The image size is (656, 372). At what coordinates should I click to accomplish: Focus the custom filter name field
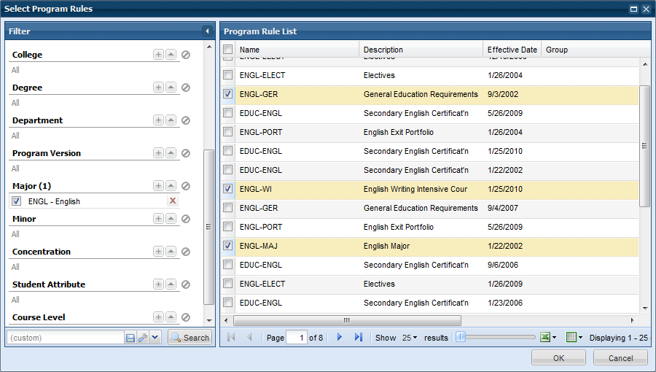[66, 338]
